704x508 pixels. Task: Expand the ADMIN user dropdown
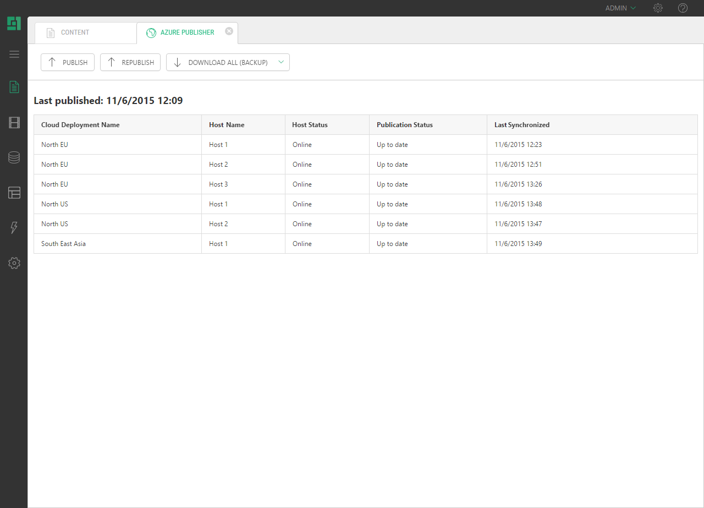tap(620, 8)
